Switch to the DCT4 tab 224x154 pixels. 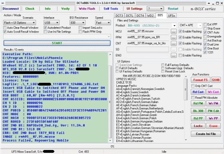coord(140,16)
